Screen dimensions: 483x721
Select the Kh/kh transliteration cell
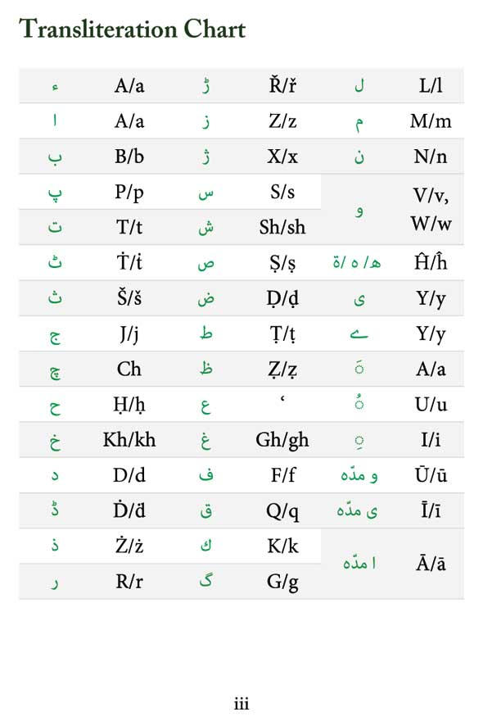(x=129, y=440)
